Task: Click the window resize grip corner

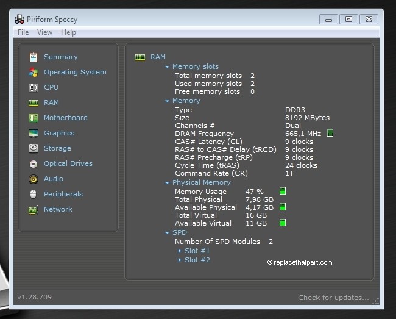Action: click(x=376, y=301)
